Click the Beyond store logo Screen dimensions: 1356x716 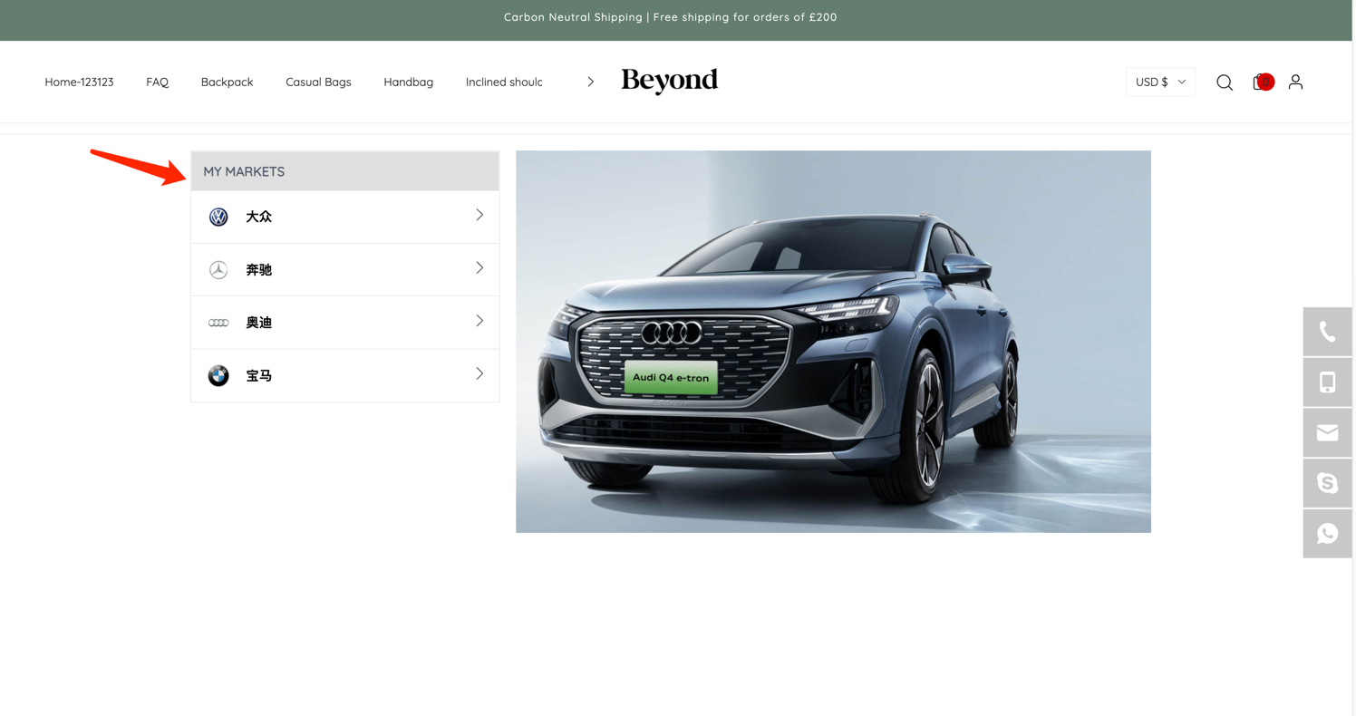pos(669,82)
